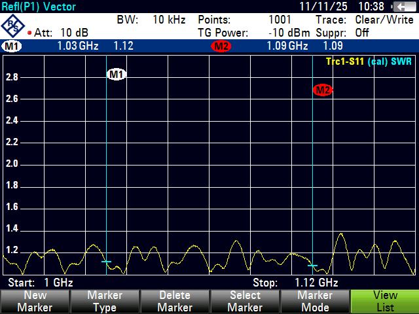Click the Points value 1001
419x314 pixels.
pos(280,20)
